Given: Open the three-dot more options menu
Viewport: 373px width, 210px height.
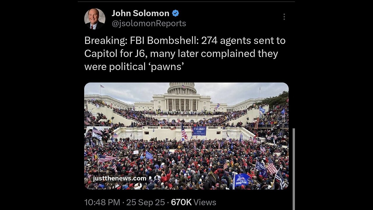Looking at the screenshot, I should tap(284, 17).
